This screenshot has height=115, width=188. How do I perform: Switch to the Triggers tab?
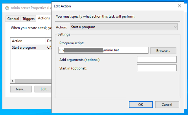coord(29,19)
